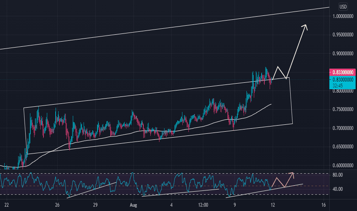The height and width of the screenshot is (211, 357).
Task: Click the 29 date label on time axis
Action: (x=95, y=205)
